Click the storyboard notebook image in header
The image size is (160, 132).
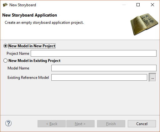point(144,24)
